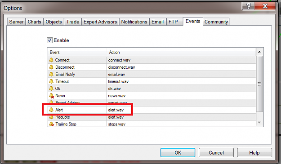Viewport: 281px width, 164px height.
Task: Close the Options dialog with X
Action: tap(265, 6)
